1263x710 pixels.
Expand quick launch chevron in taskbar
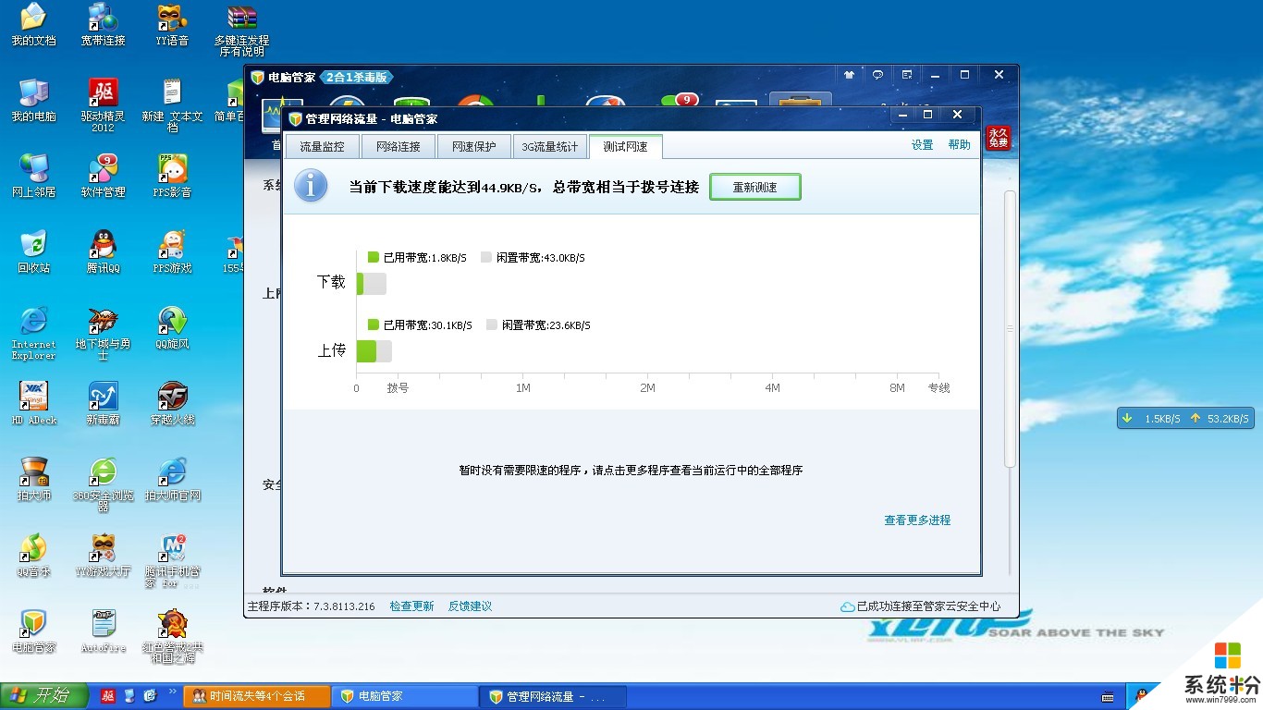click(x=173, y=691)
